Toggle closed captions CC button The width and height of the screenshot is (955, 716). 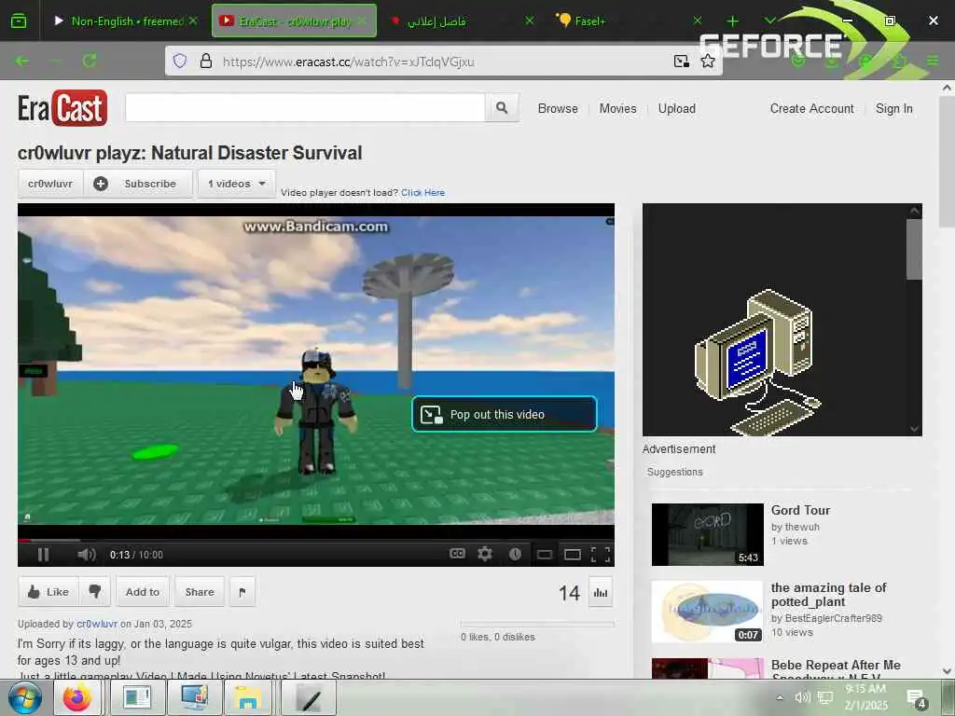(457, 554)
